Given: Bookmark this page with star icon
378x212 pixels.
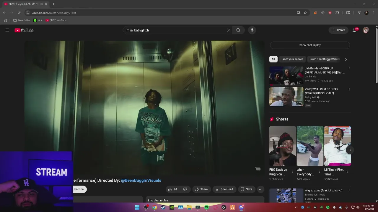Looking at the screenshot, I should [x=305, y=13].
